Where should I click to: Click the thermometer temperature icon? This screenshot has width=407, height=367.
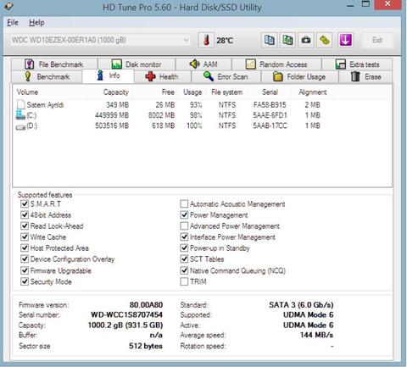click(x=206, y=40)
